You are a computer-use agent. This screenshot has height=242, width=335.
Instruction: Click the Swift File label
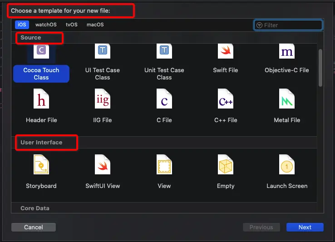[x=226, y=70]
